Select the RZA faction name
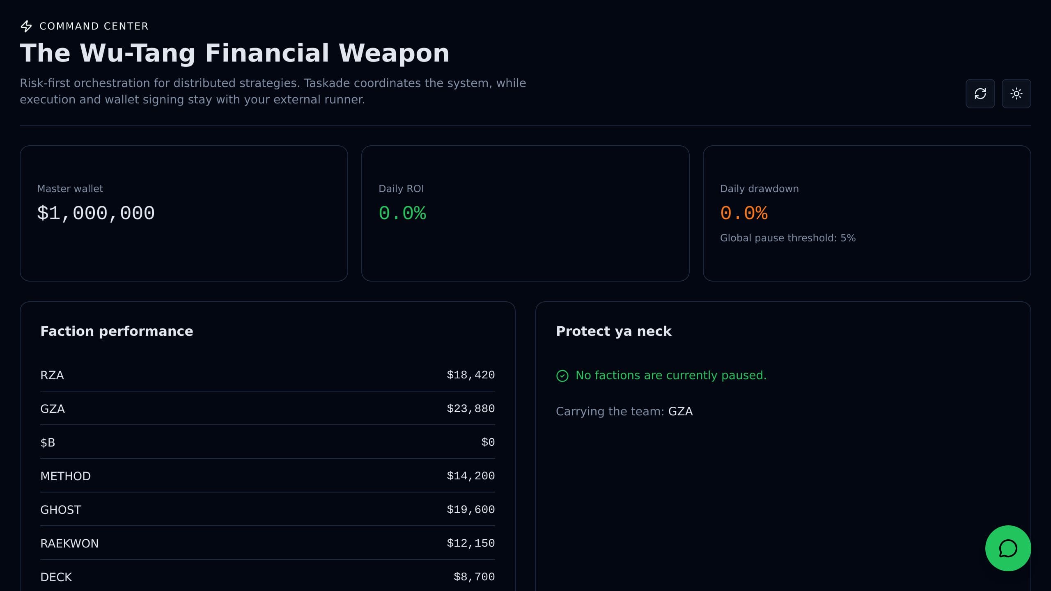1051x591 pixels. pyautogui.click(x=52, y=375)
